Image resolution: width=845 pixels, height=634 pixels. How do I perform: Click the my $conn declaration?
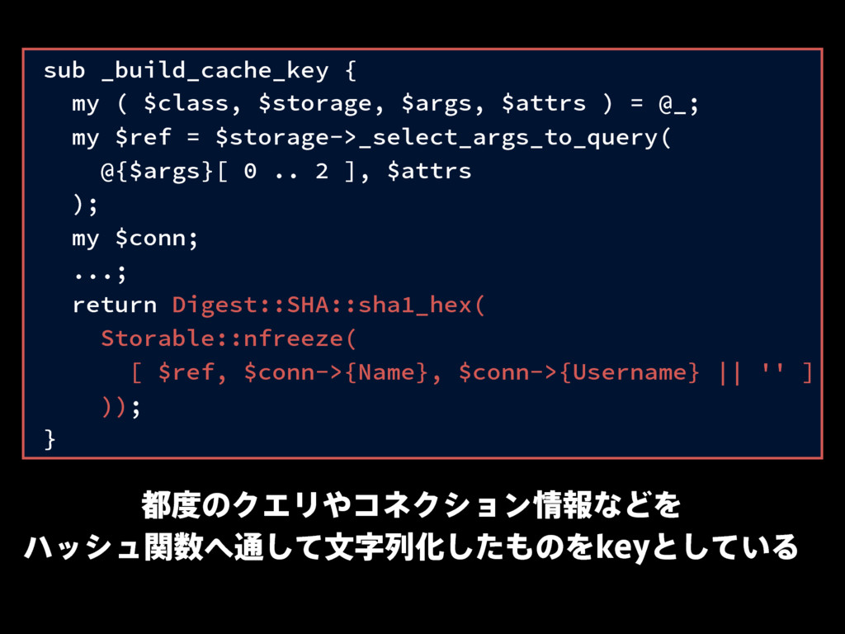135,238
